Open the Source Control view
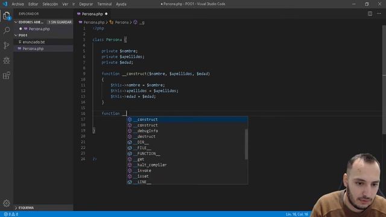The height and width of the screenshot is (217, 386). pyautogui.click(x=7, y=45)
